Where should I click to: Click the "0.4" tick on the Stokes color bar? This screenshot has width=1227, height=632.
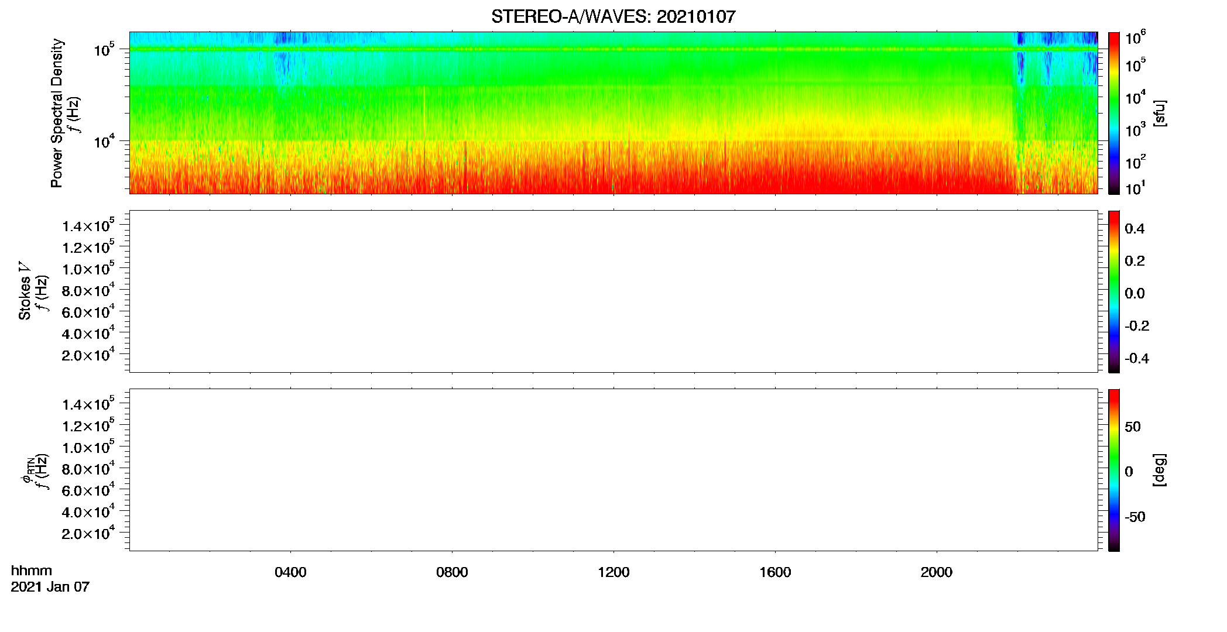[x=1135, y=229]
